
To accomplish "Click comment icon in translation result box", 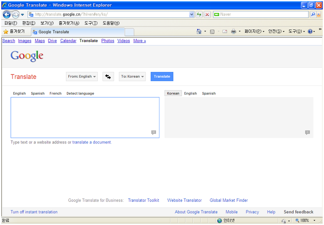I will click(x=308, y=132).
